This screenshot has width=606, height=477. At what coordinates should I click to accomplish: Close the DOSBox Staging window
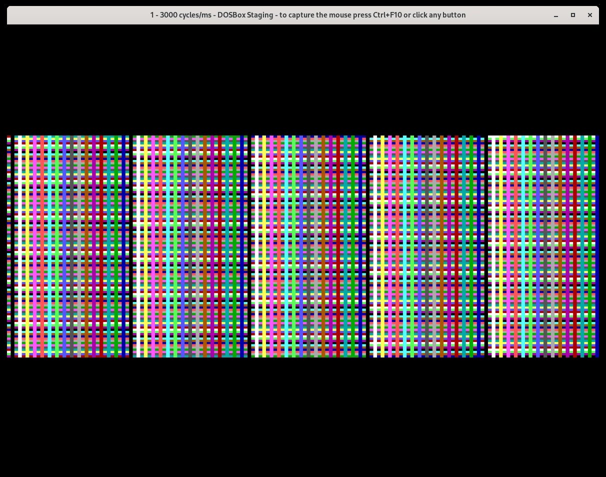pos(590,15)
